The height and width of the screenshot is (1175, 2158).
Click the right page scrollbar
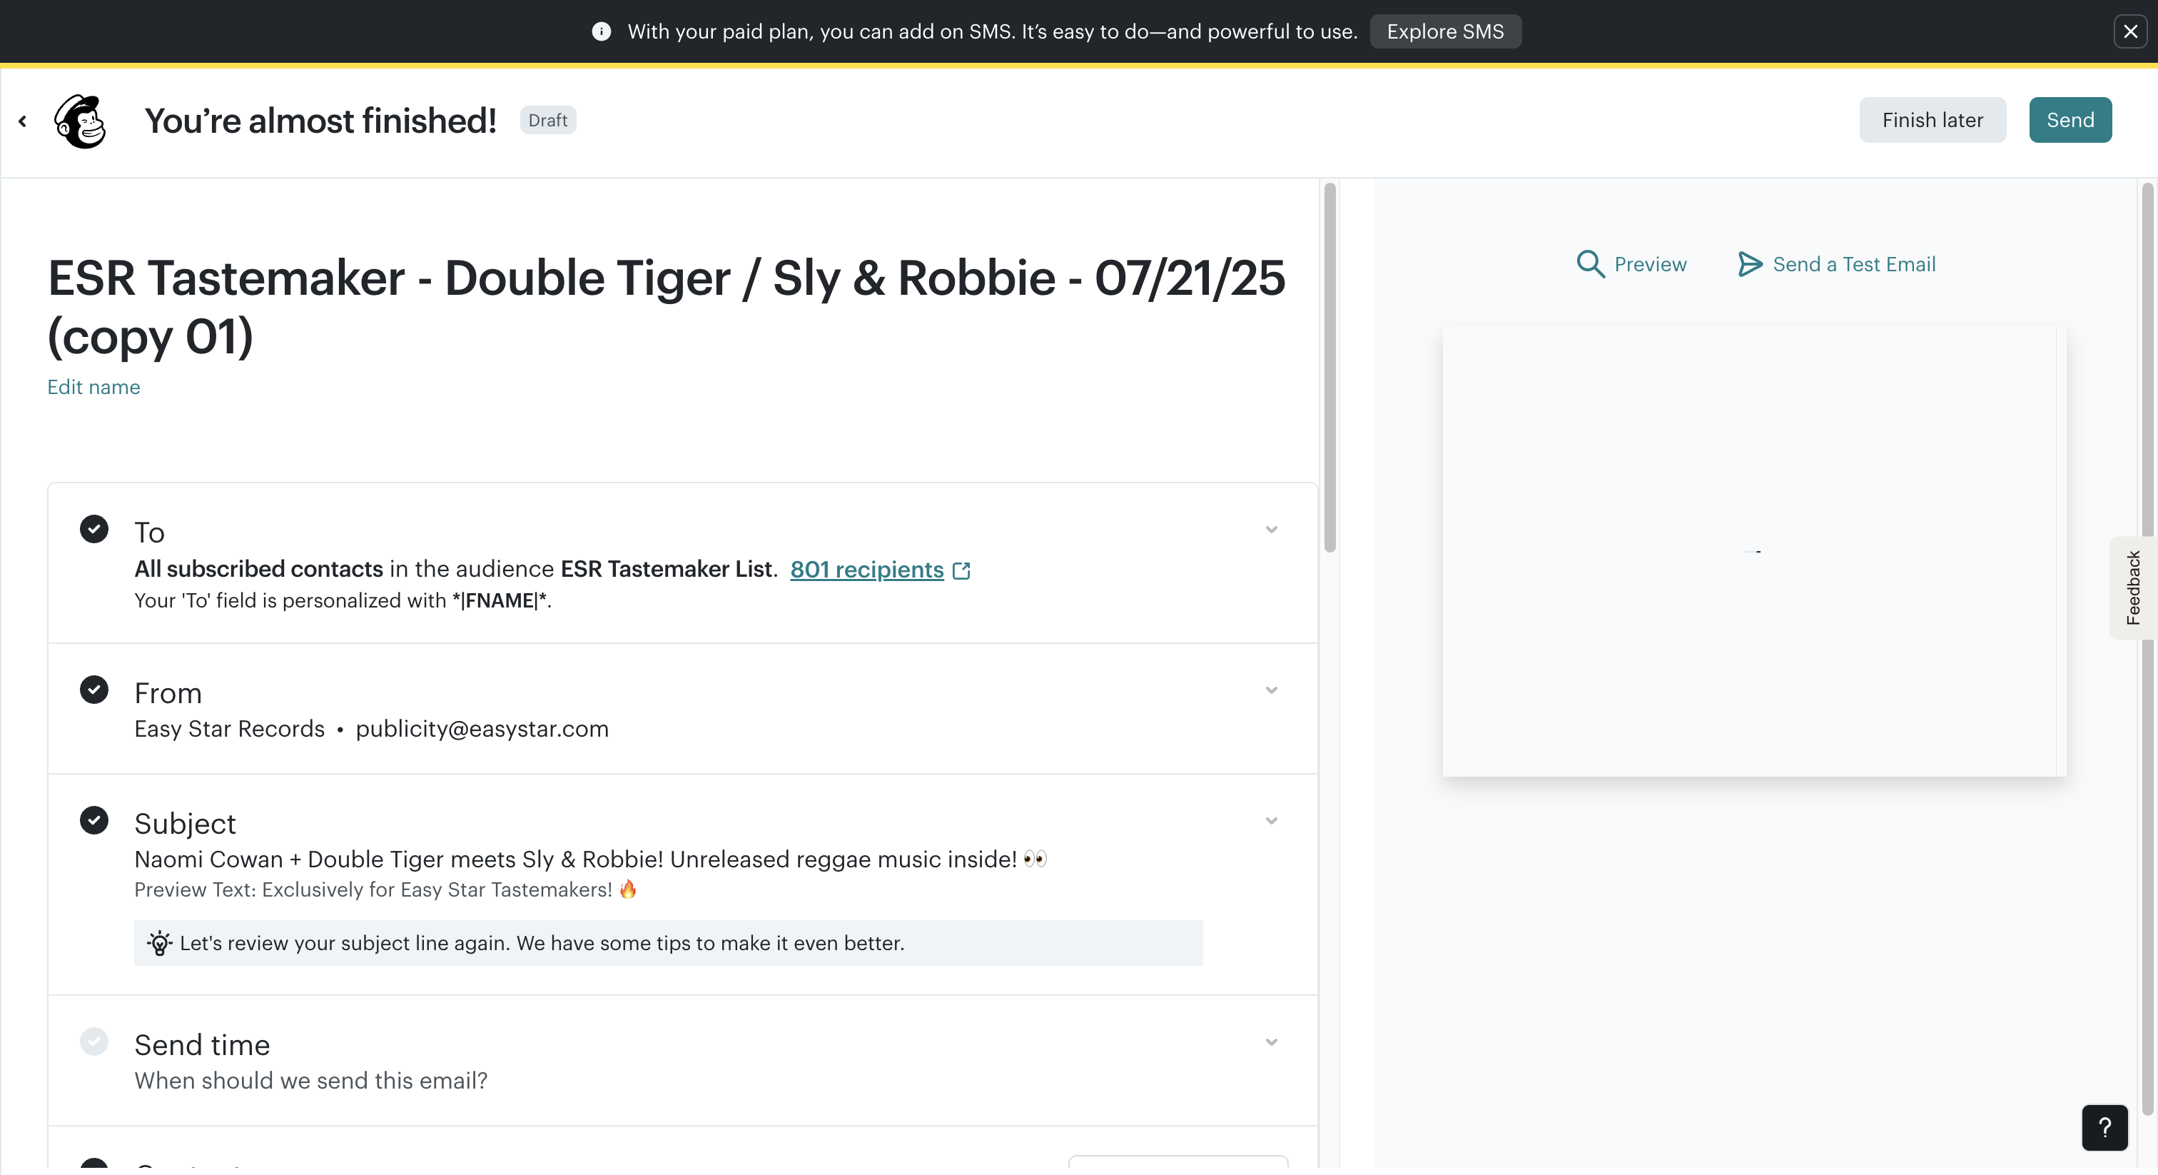click(x=2147, y=650)
